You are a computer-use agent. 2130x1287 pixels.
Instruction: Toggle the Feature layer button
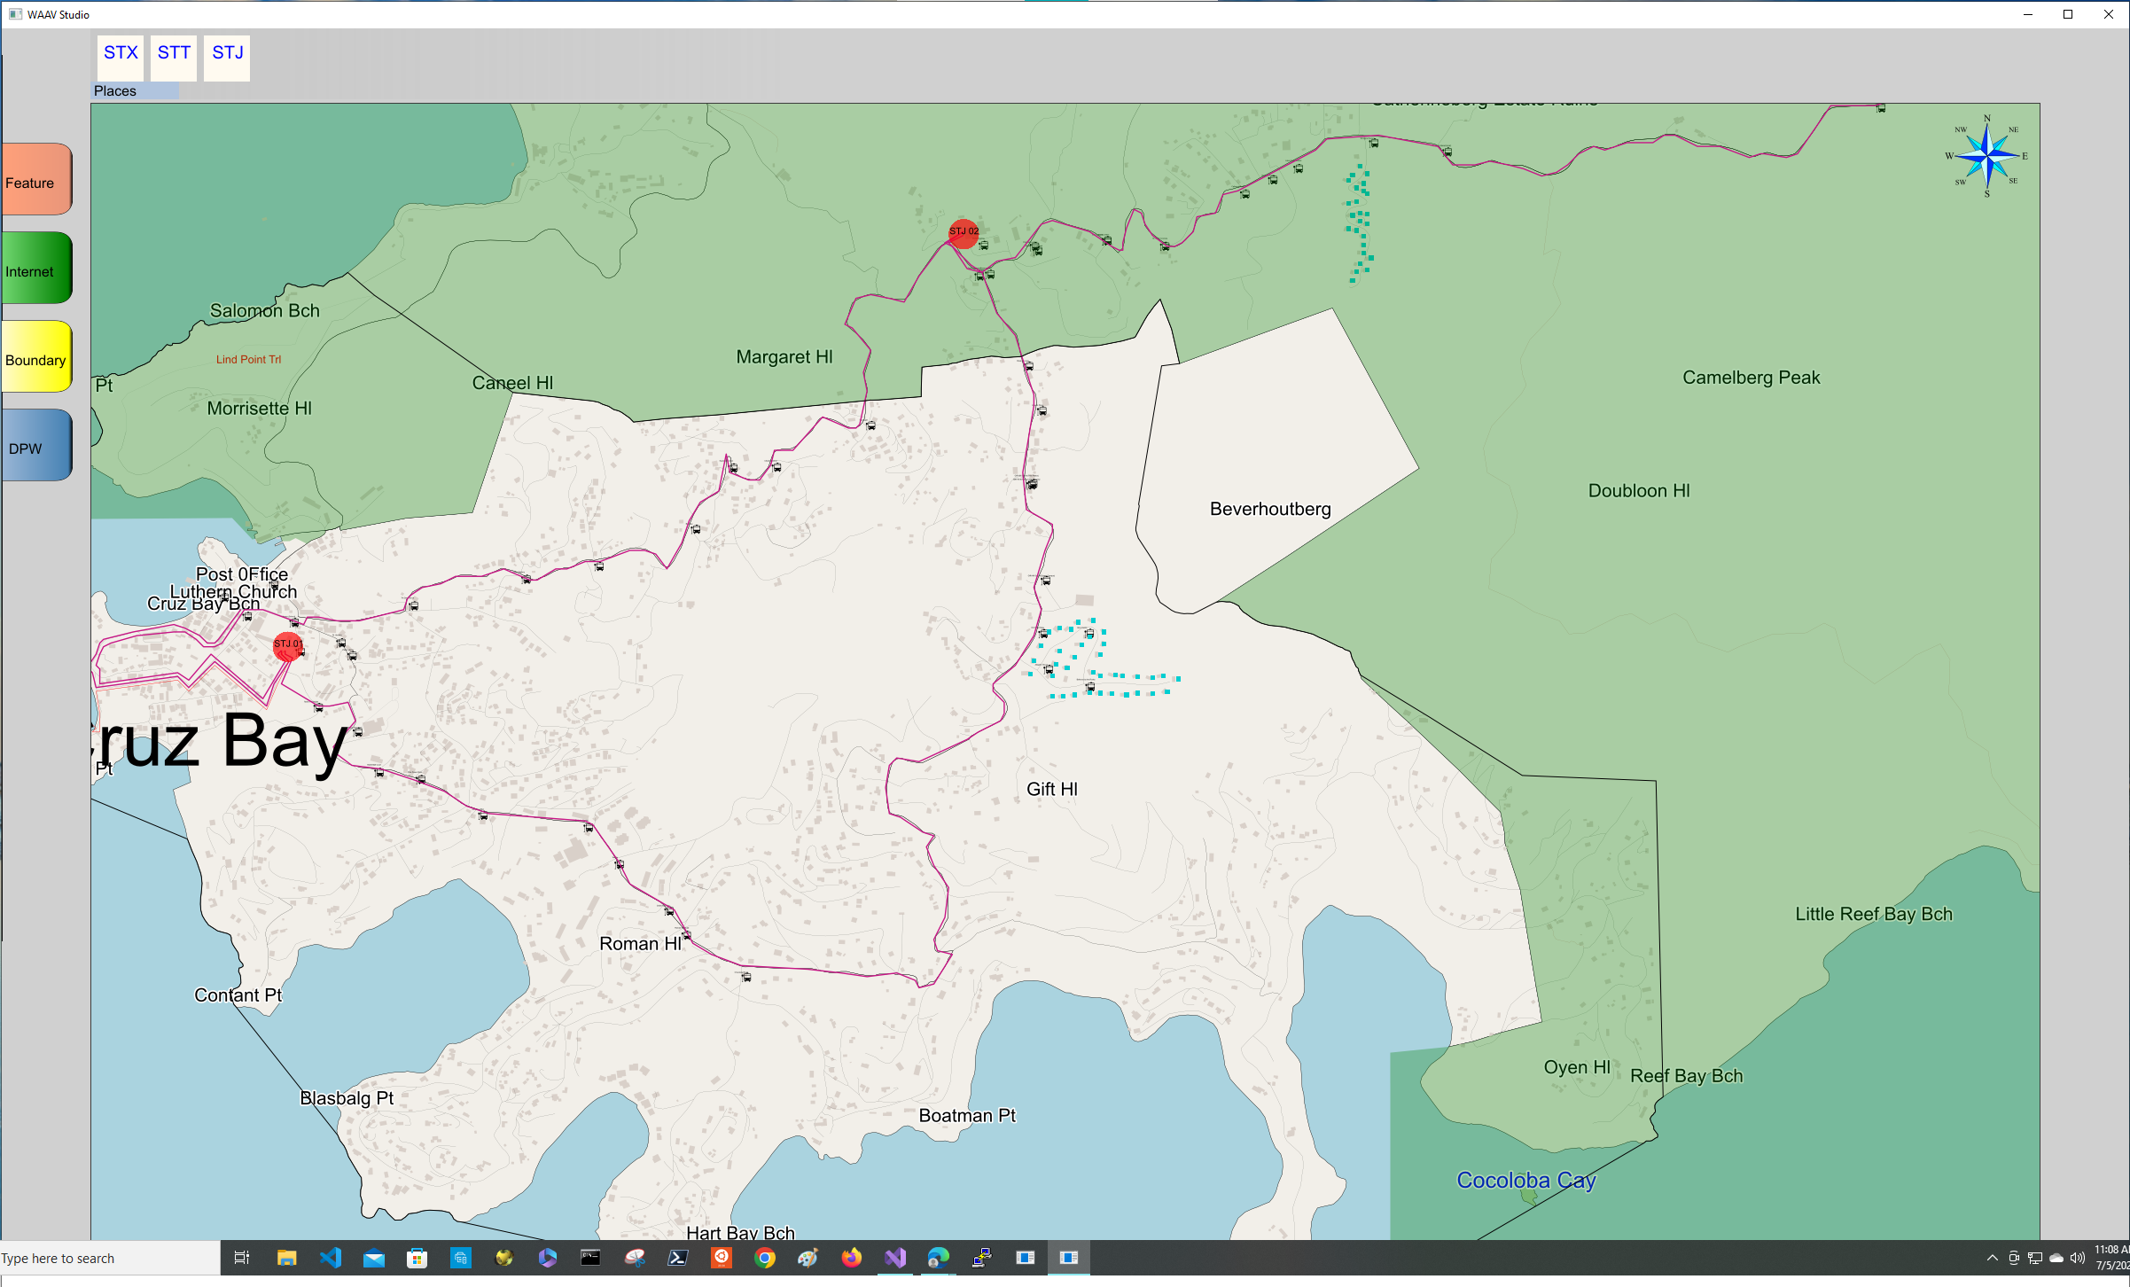pos(36,180)
